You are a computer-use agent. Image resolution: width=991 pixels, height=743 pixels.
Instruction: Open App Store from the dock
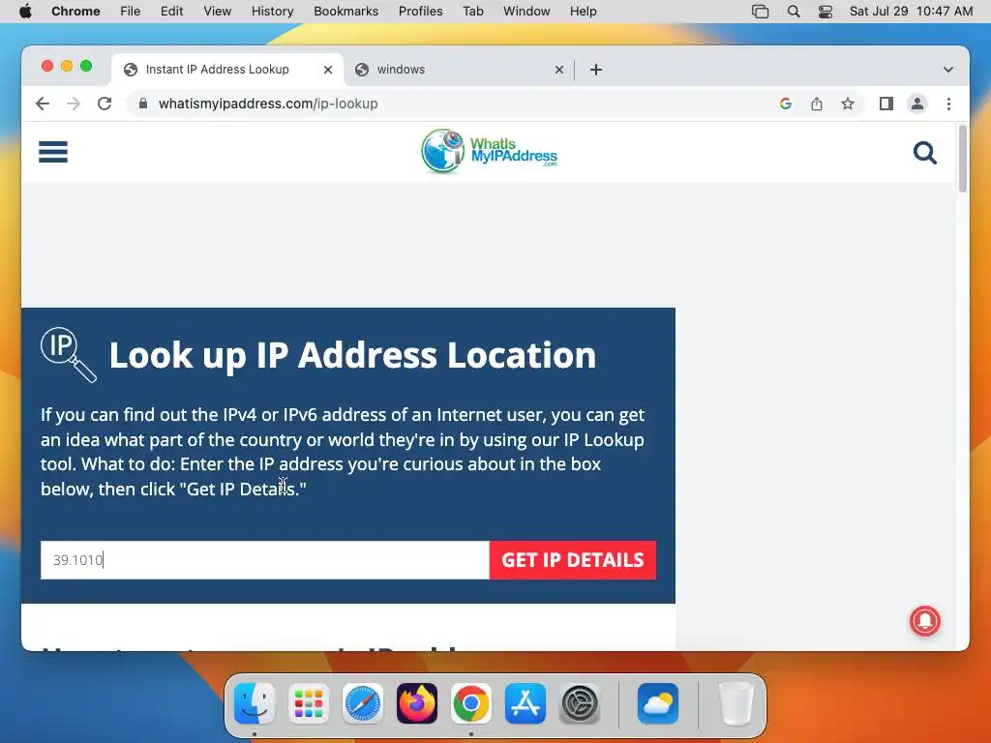coord(526,703)
